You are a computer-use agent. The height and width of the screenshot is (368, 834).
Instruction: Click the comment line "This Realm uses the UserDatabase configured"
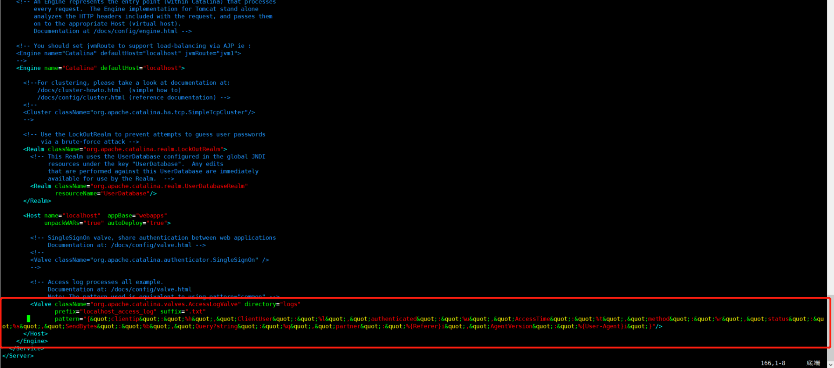coord(148,156)
